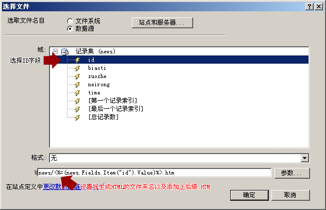Click lightning icon beside 第一个记录索引
This screenshot has height=210, width=326.
77,101
